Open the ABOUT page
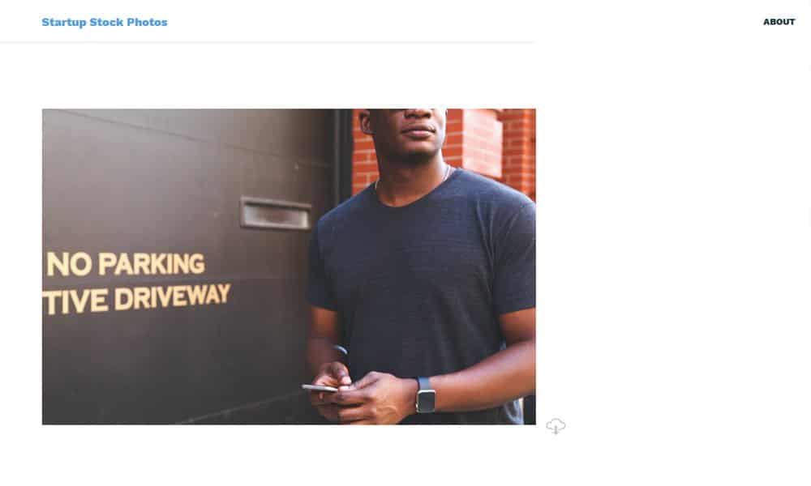Screen dimensions: 811x486 coord(779,22)
